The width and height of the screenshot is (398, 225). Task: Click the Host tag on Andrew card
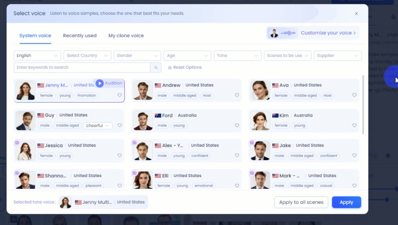207,95
